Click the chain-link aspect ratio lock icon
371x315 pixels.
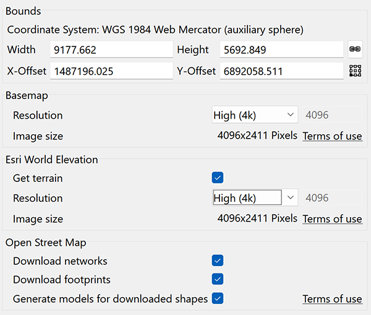[x=355, y=50]
